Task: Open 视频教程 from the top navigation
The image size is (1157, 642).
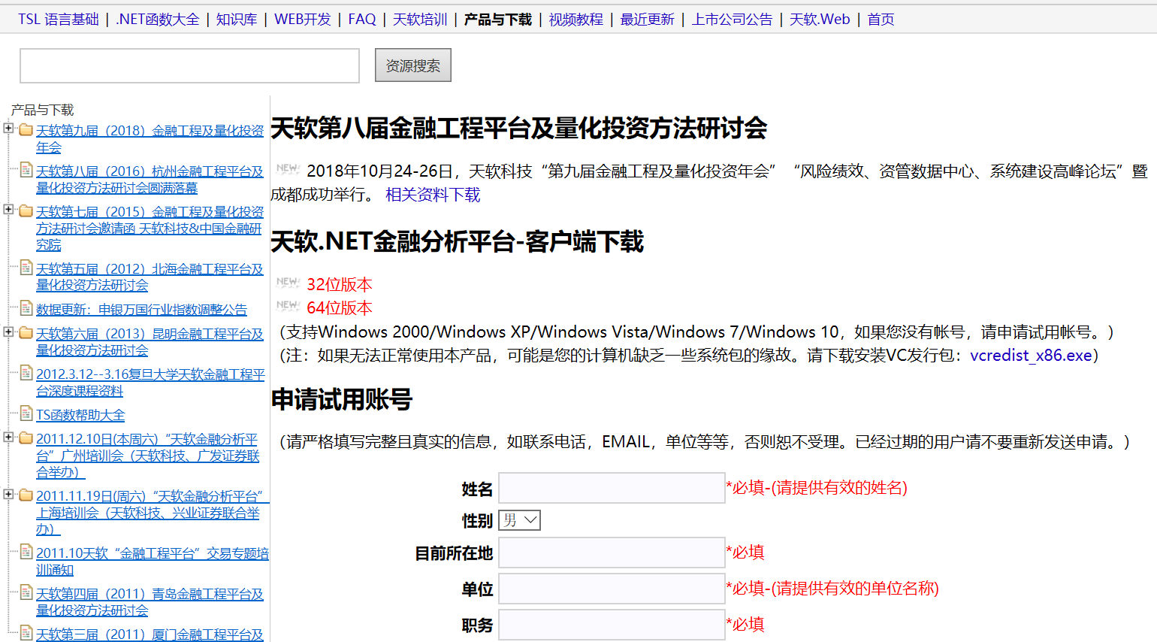Action: [576, 20]
